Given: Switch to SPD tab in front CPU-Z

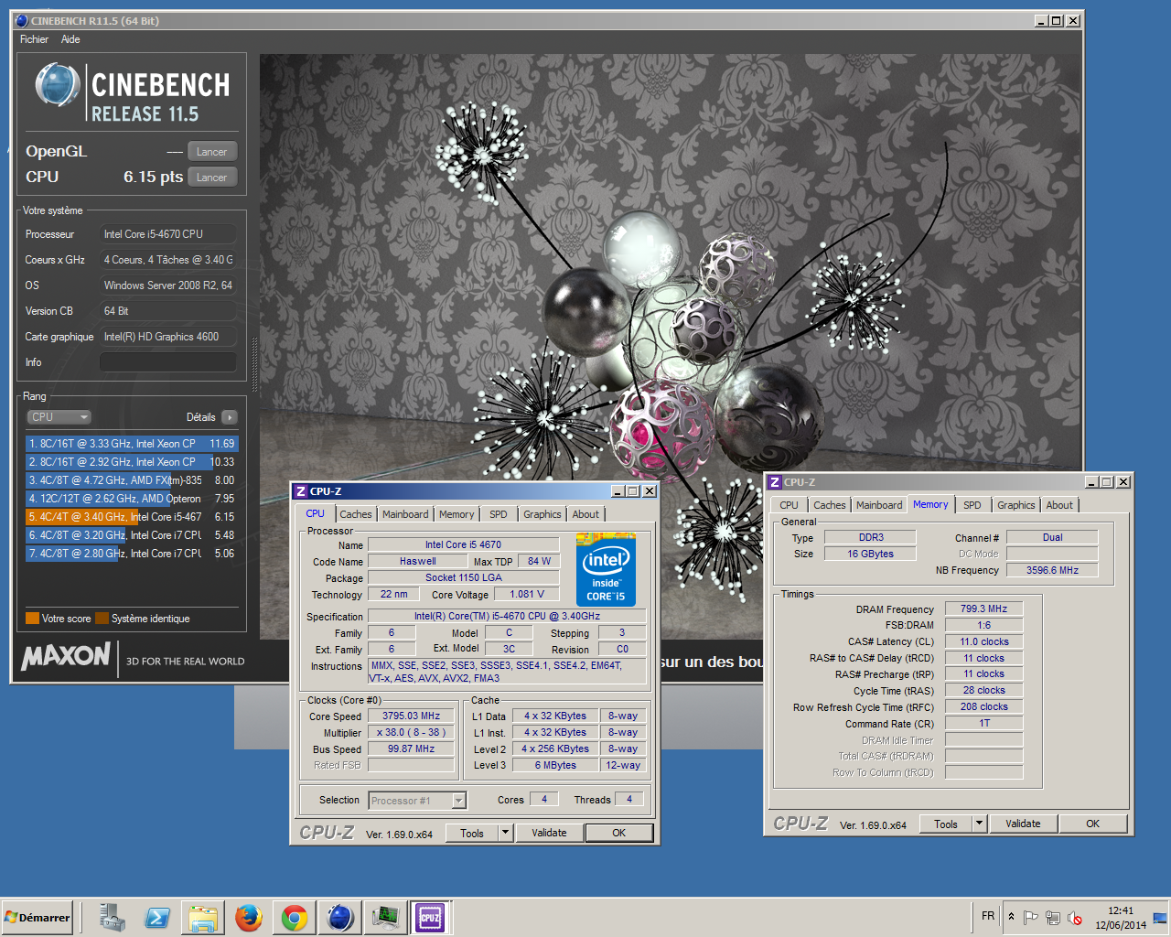Looking at the screenshot, I should point(499,514).
